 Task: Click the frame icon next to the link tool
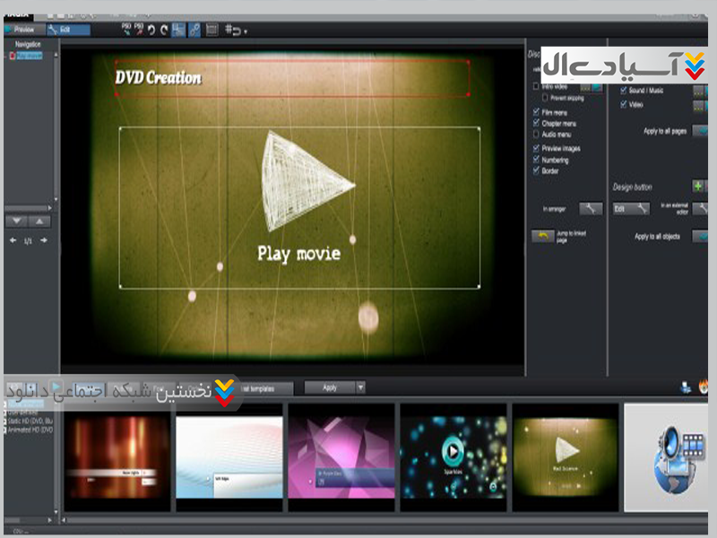point(212,30)
